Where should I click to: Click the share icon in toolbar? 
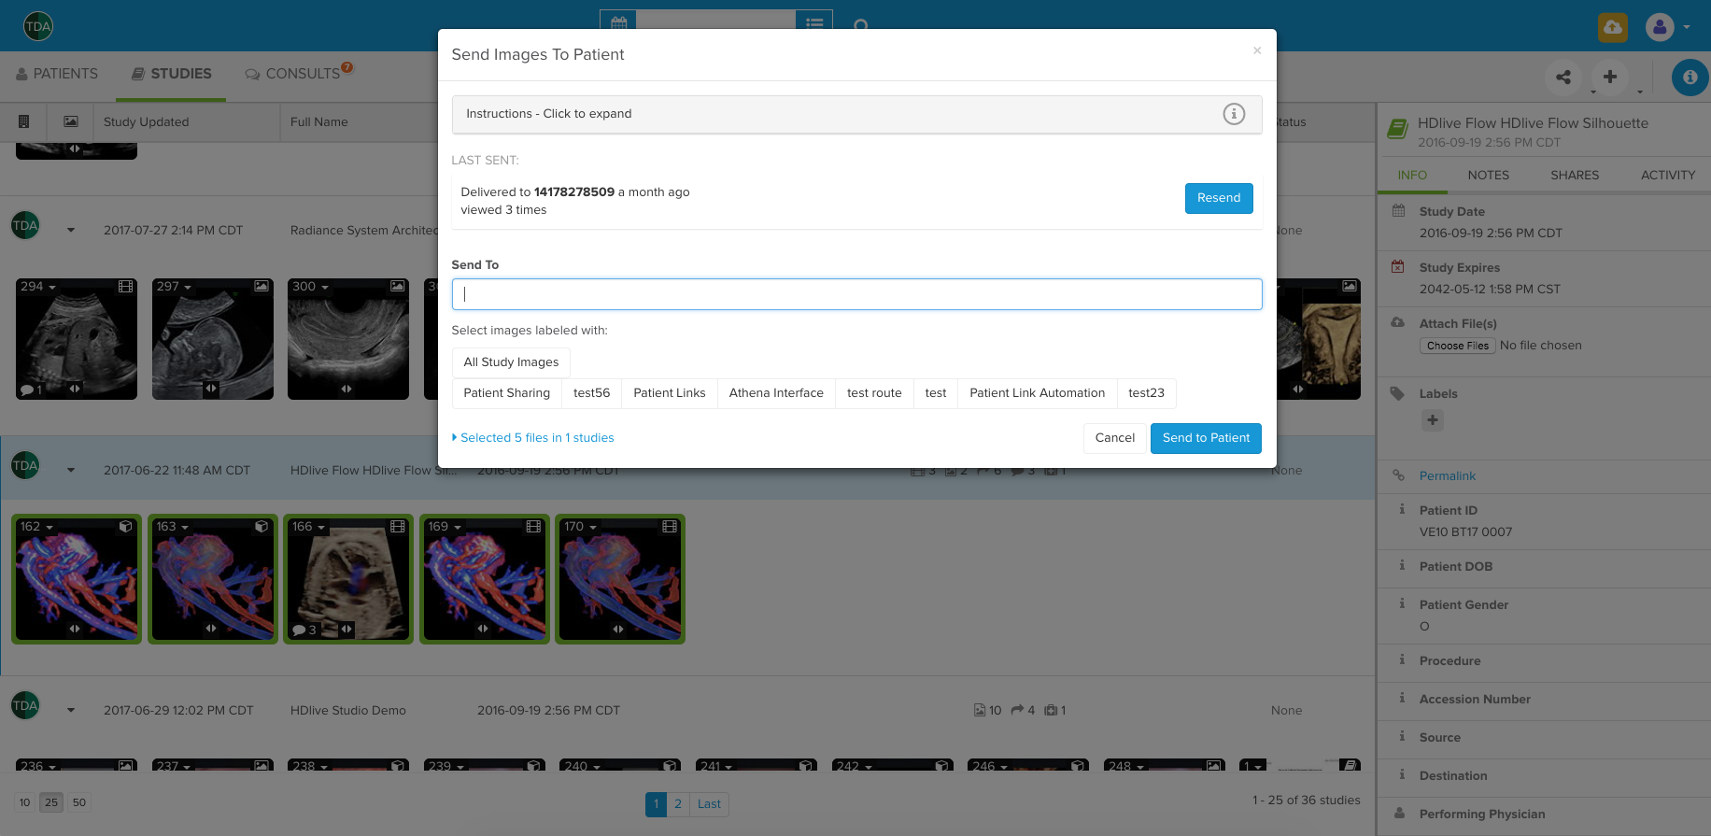[x=1563, y=77]
